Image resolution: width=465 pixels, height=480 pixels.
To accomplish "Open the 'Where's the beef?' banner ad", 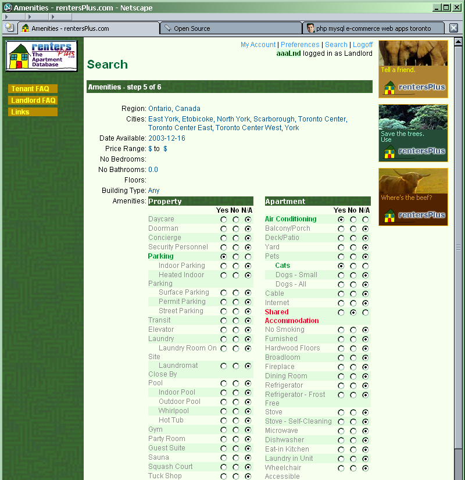I will pyautogui.click(x=413, y=197).
